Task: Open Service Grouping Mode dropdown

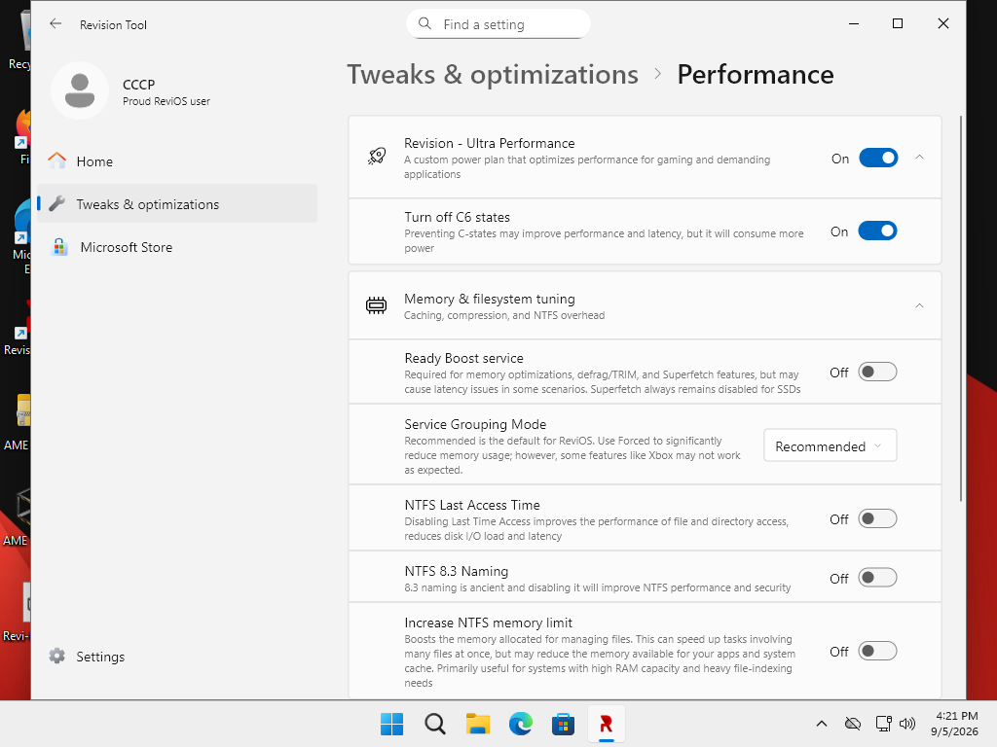Action: pos(830,445)
